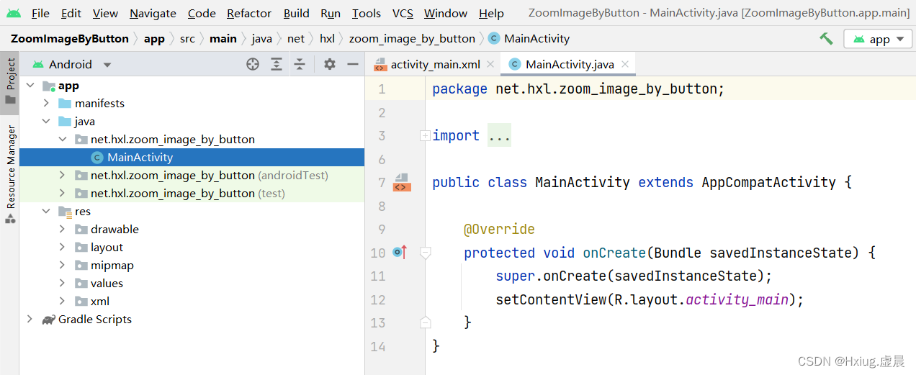Expand the (test) package node

click(62, 194)
